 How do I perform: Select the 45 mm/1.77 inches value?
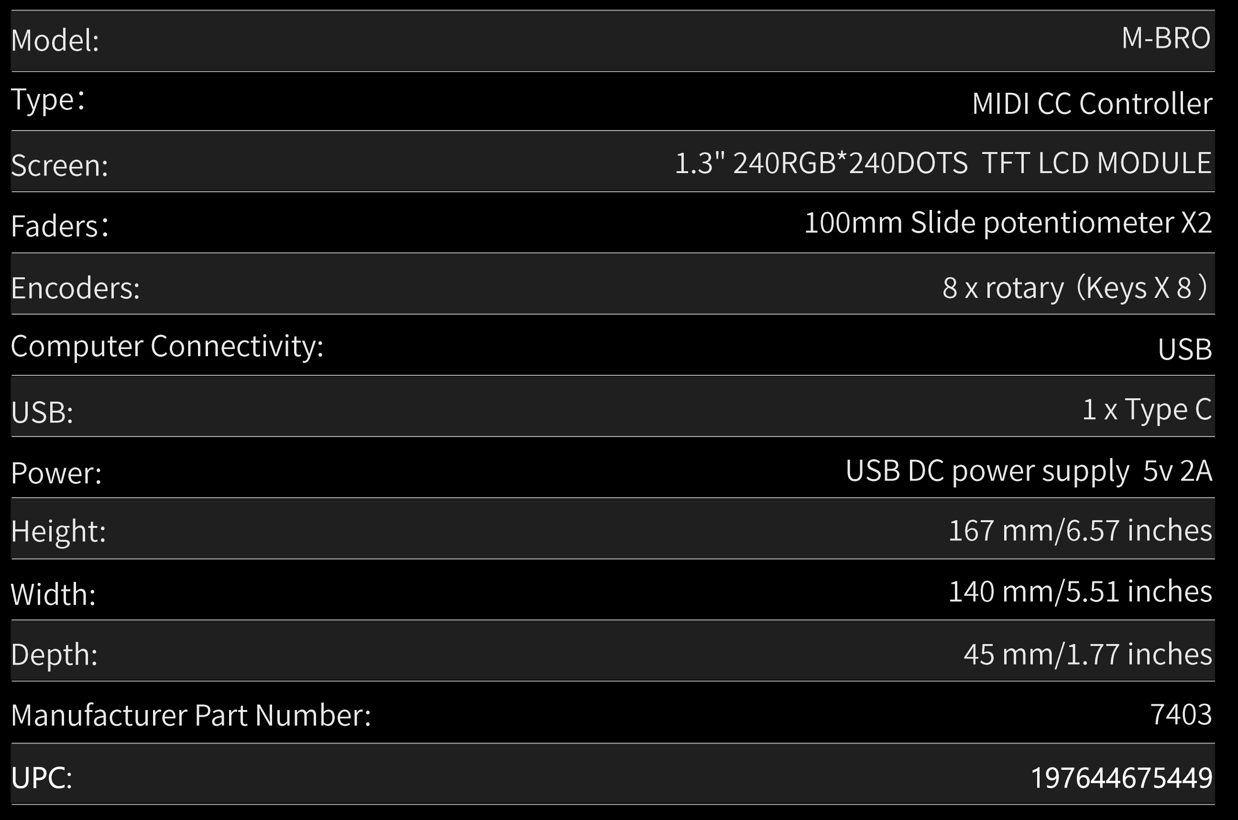tap(1087, 654)
